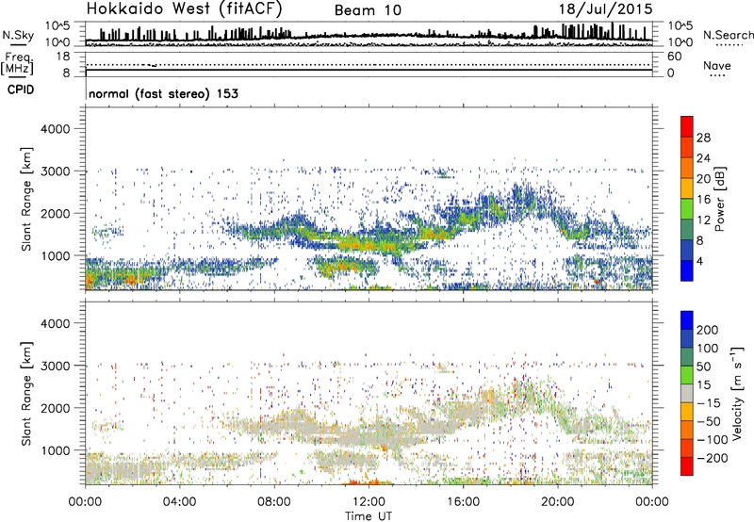Click the '08:00' time axis tick label

[x=273, y=502]
